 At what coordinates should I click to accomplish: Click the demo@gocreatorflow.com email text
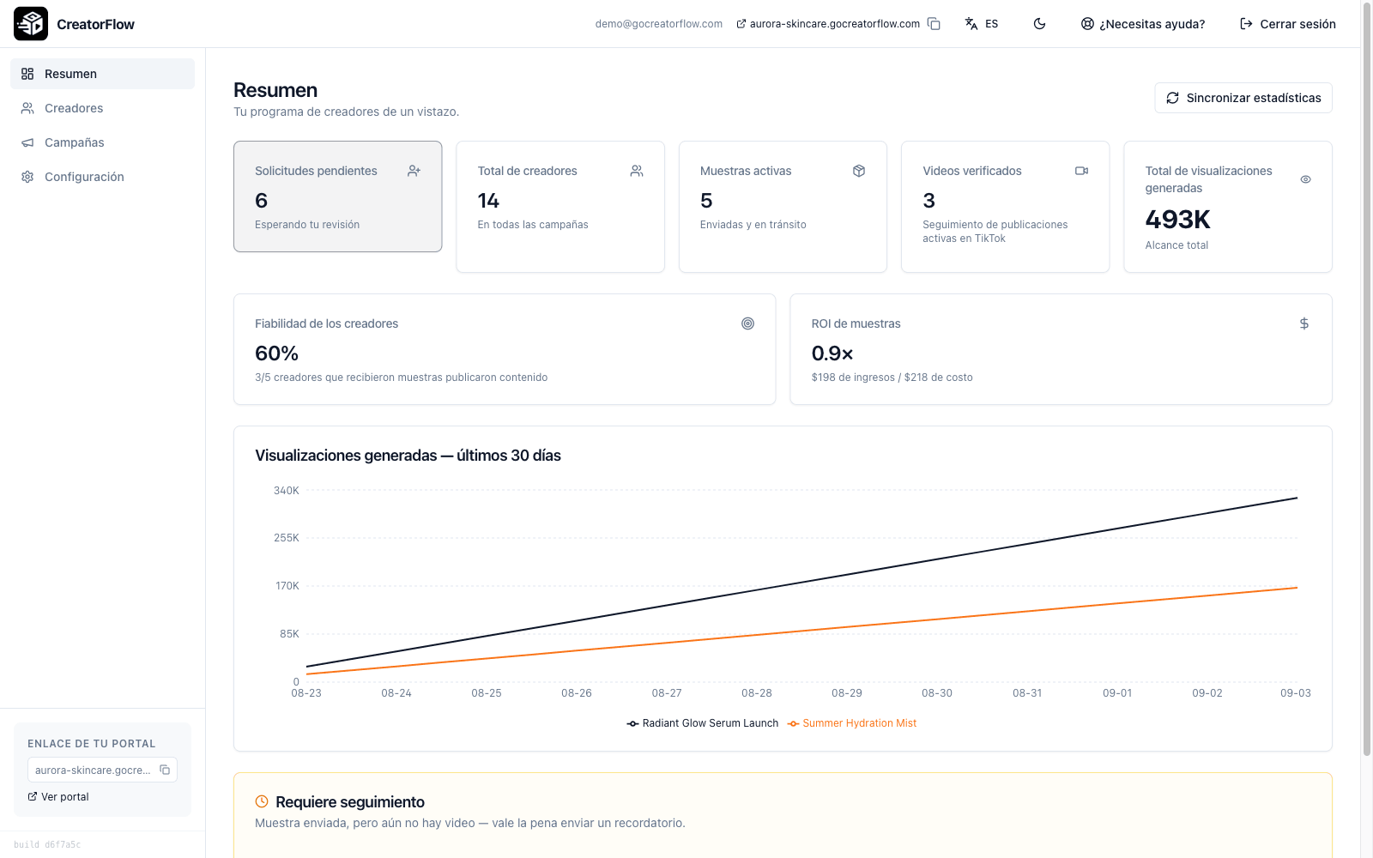(659, 24)
